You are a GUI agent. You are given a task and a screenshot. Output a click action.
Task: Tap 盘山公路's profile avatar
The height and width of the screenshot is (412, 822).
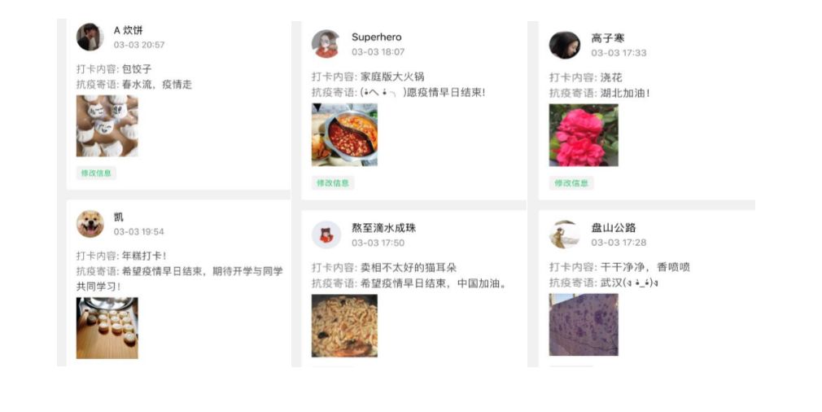click(x=564, y=234)
